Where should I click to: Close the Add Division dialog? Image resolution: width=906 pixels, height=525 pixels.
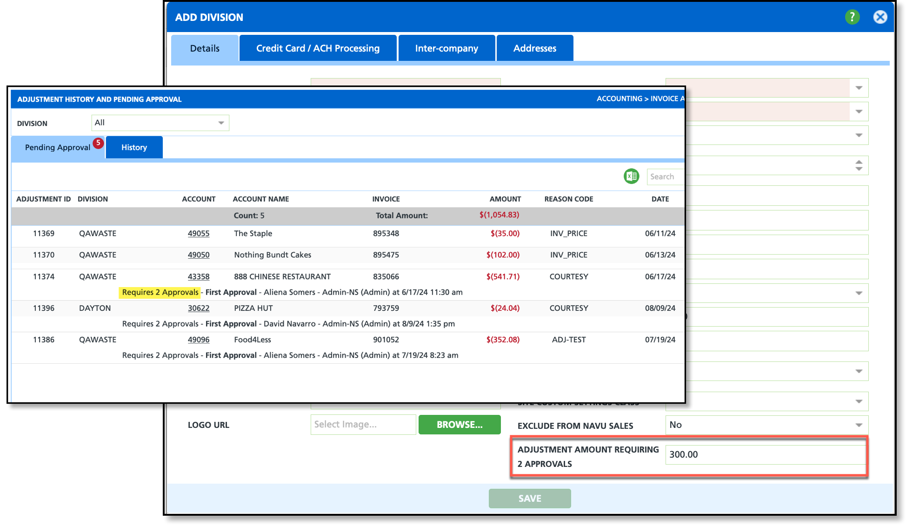pyautogui.click(x=880, y=17)
